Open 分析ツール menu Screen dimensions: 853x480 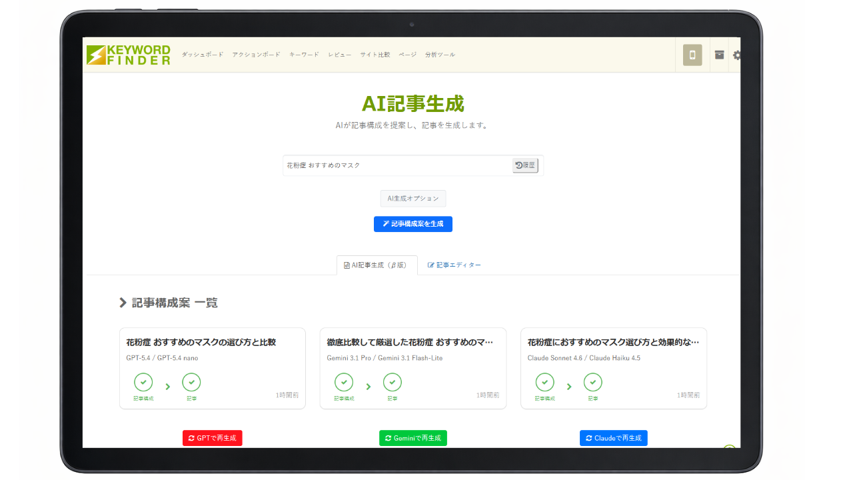[x=440, y=55]
